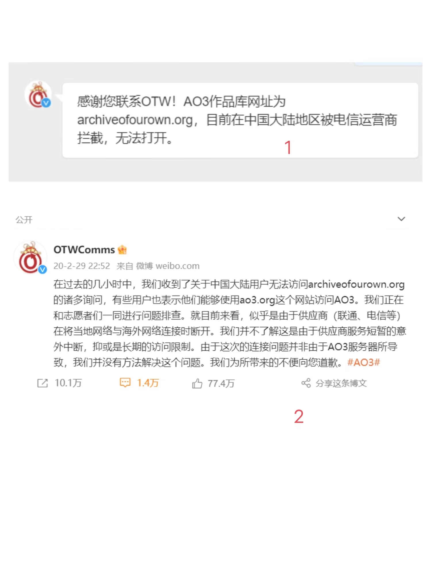This screenshot has height=574, width=431.
Task: Click the verified badge on chat avatar
Action: [x=46, y=102]
